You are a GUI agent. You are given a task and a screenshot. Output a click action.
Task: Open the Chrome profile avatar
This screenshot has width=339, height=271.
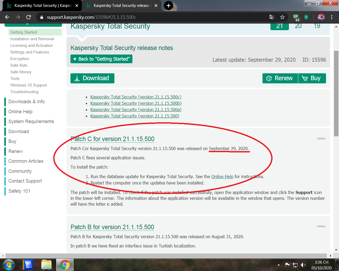click(x=321, y=17)
